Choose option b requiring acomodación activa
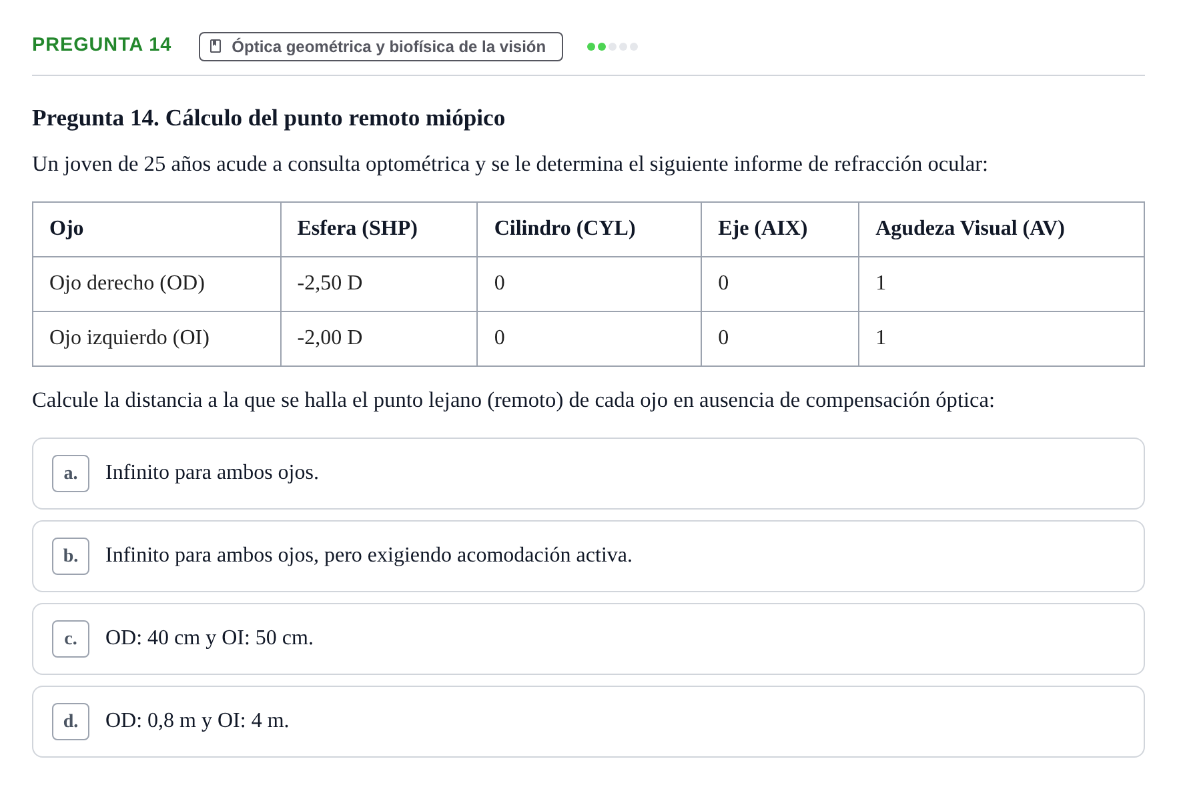The image size is (1177, 791). [x=588, y=556]
